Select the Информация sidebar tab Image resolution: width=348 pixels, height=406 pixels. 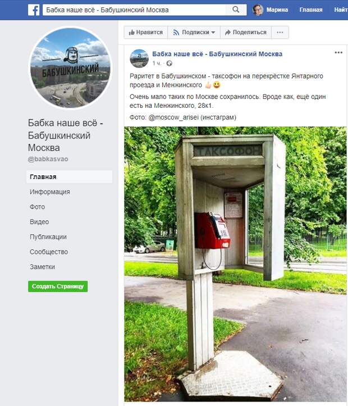50,192
